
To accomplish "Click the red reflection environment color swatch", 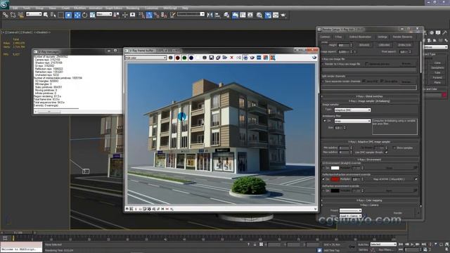I will [x=335, y=179].
